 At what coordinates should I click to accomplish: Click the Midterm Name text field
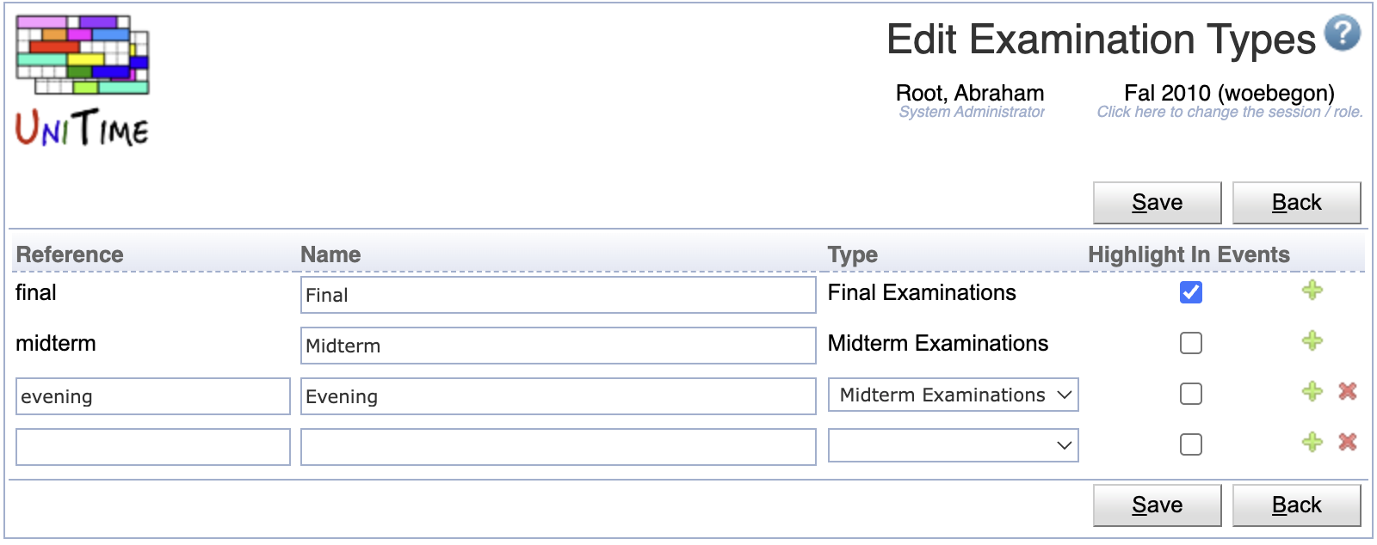[x=558, y=346]
